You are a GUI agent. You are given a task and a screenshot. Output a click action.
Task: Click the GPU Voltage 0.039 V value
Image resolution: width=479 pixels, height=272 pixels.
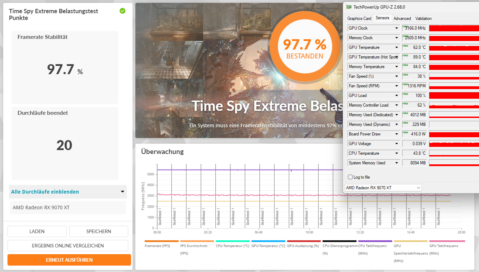(x=414, y=144)
